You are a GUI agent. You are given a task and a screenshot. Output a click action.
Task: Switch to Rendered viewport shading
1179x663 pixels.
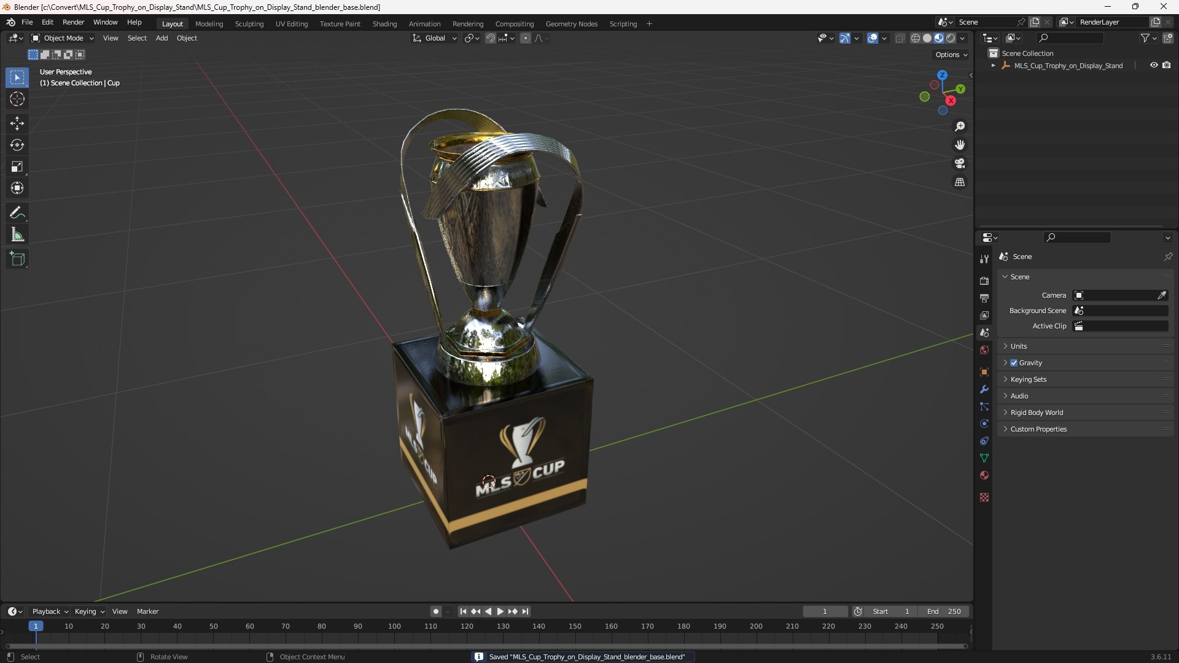[951, 38]
